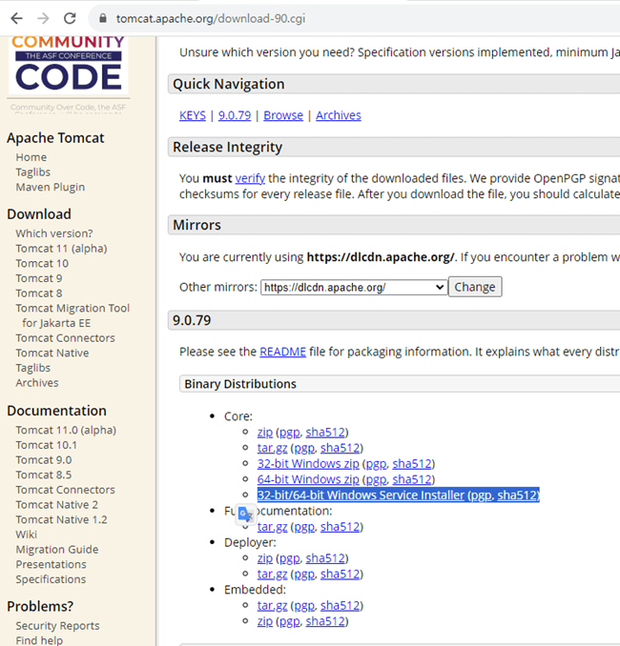Screen dimensions: 620x646
Task: Open Migration Guide in the sidebar
Action: (x=57, y=550)
